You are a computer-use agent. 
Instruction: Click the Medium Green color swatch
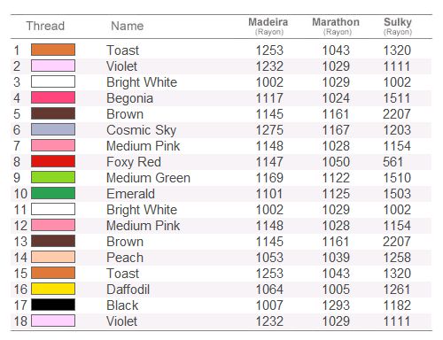pos(53,177)
